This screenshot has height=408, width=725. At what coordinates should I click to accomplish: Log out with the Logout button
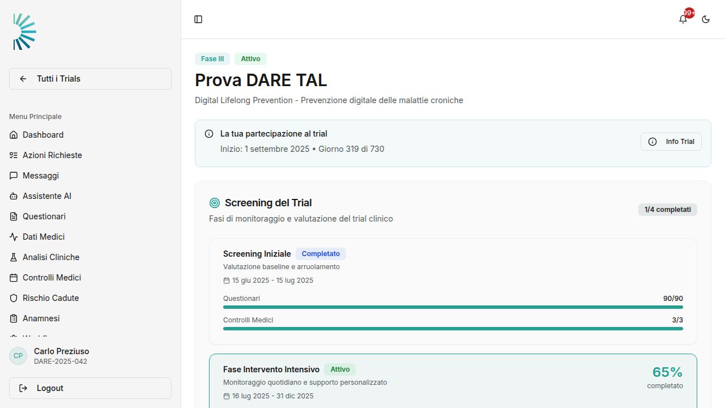(90, 388)
